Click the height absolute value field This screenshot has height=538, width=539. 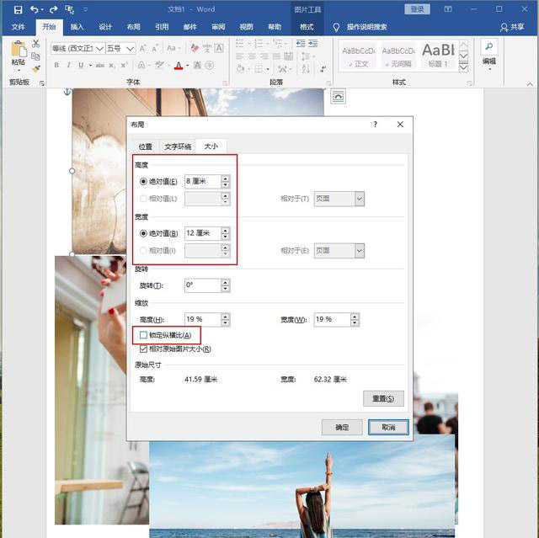[202, 181]
